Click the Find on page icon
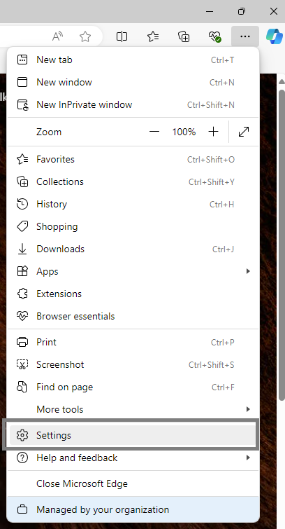Image resolution: width=285 pixels, height=529 pixels. click(x=22, y=387)
